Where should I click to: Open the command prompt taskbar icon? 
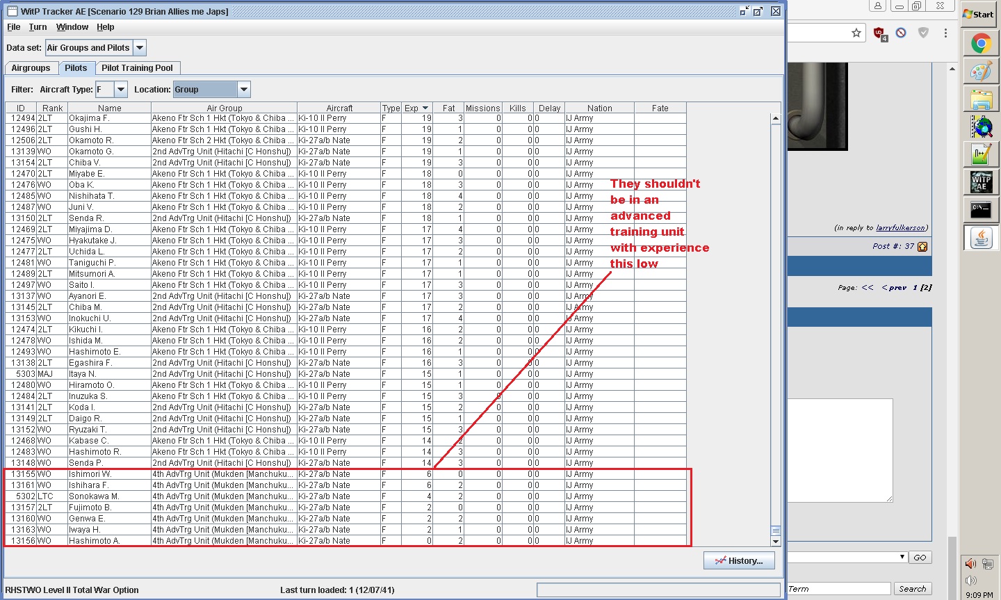981,209
